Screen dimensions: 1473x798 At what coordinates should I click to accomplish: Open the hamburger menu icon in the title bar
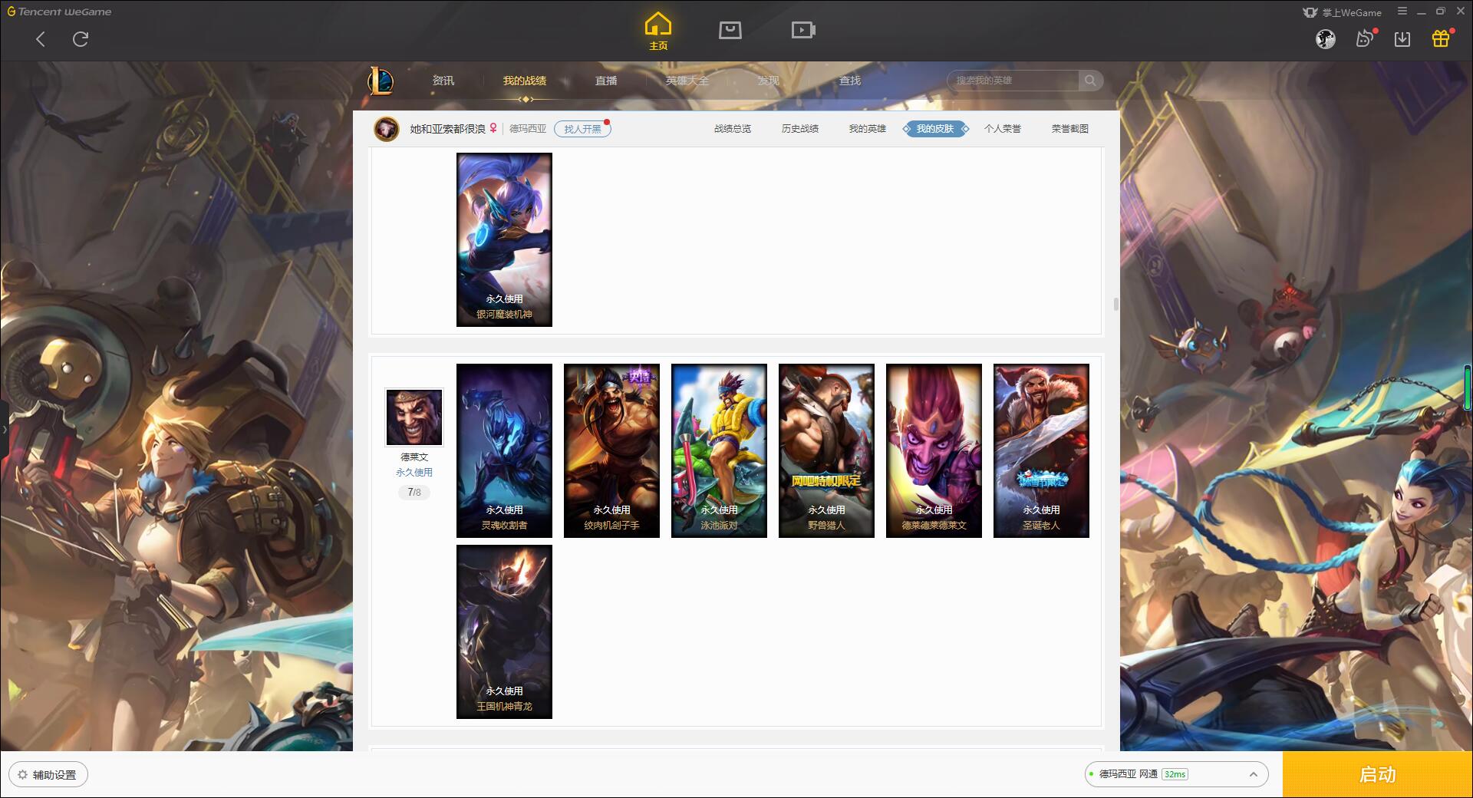coord(1402,12)
